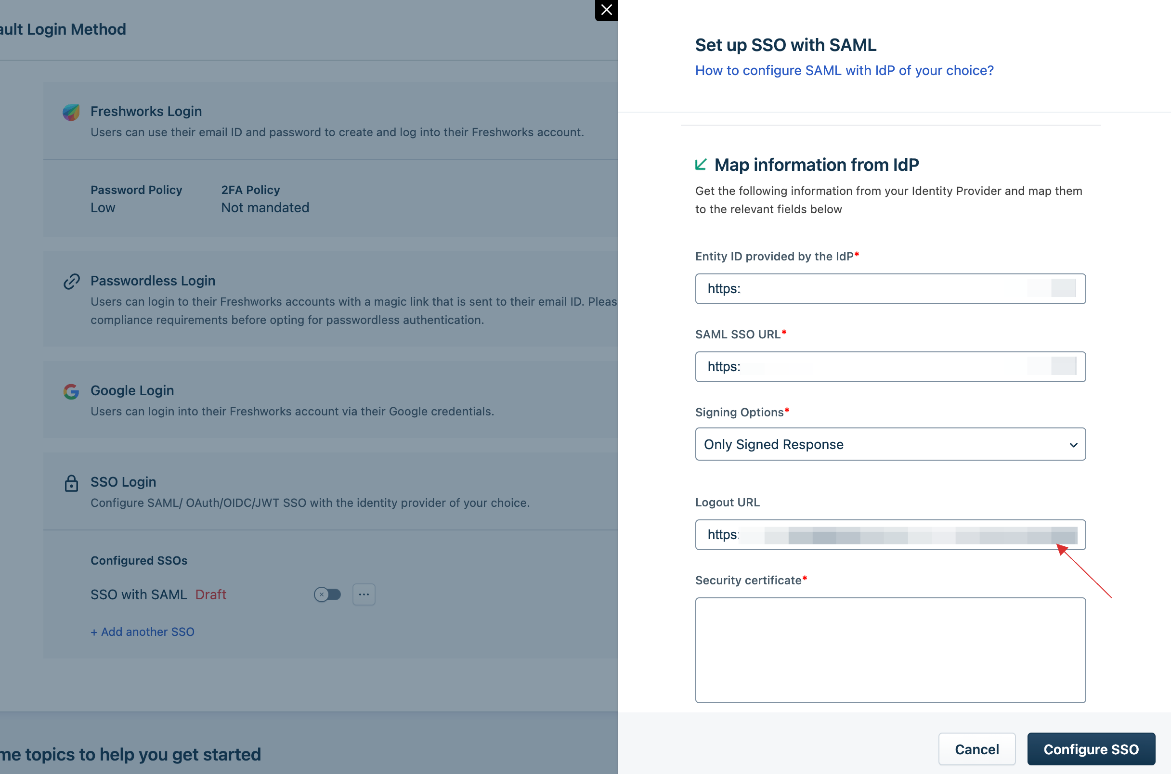Click the three-dot menu next to SSO with SAML

(x=364, y=594)
